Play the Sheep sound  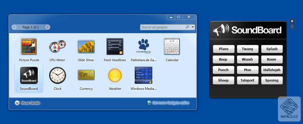(223, 80)
